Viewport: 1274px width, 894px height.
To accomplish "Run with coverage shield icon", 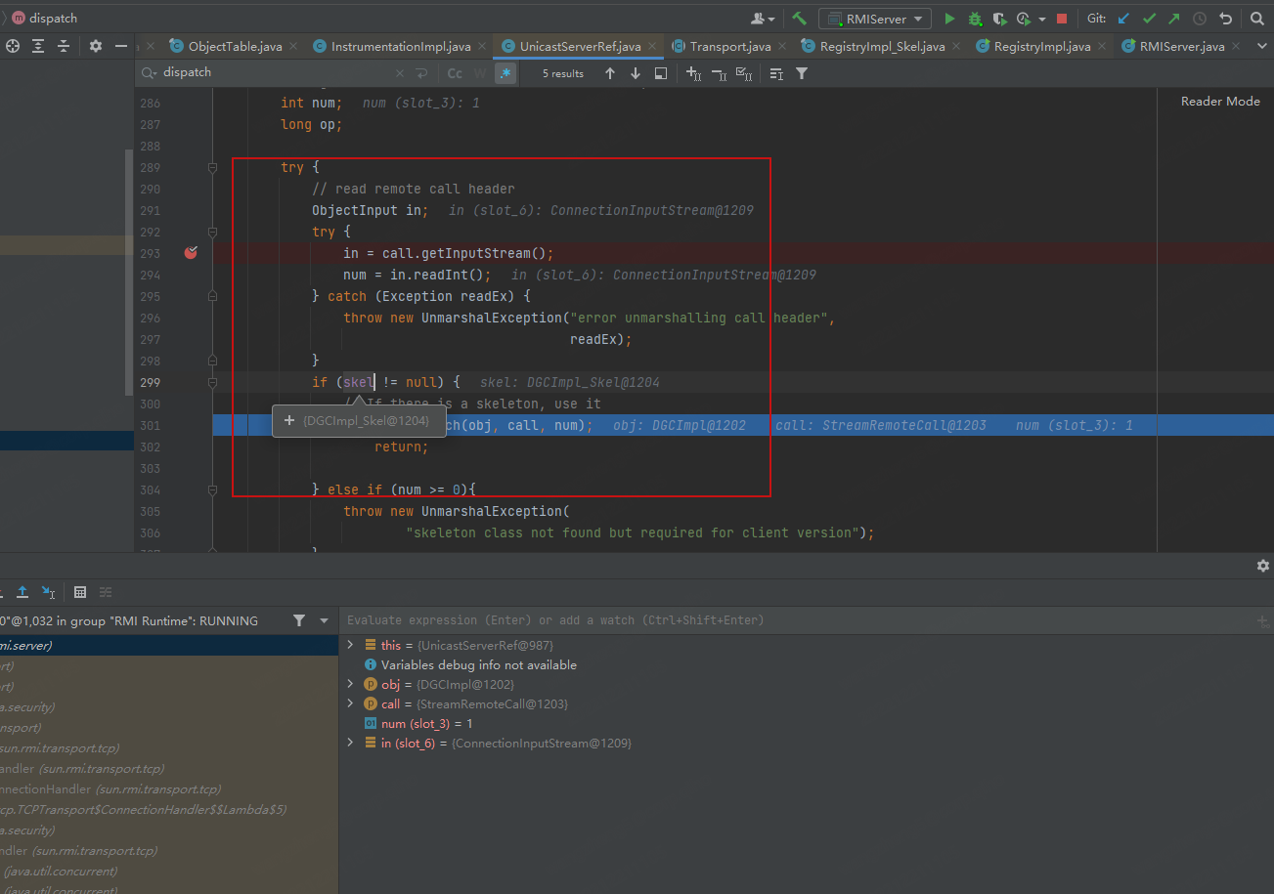I will point(999,19).
